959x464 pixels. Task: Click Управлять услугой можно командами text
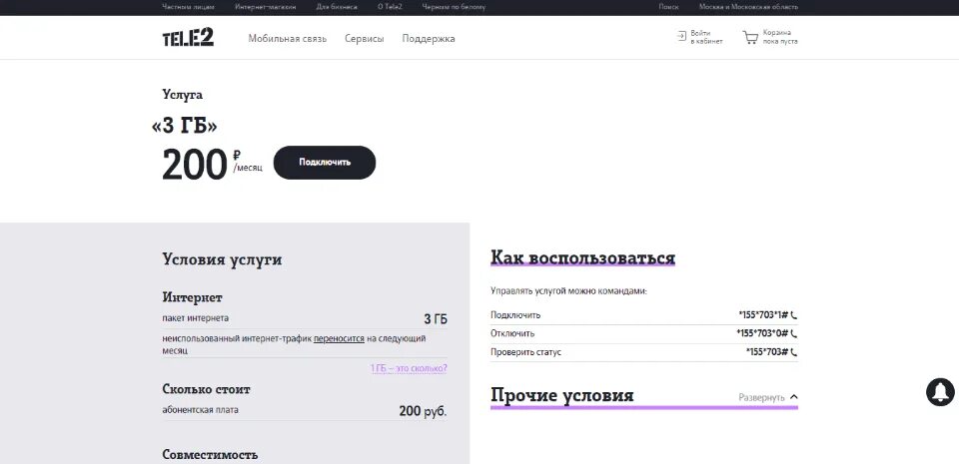pos(568,291)
